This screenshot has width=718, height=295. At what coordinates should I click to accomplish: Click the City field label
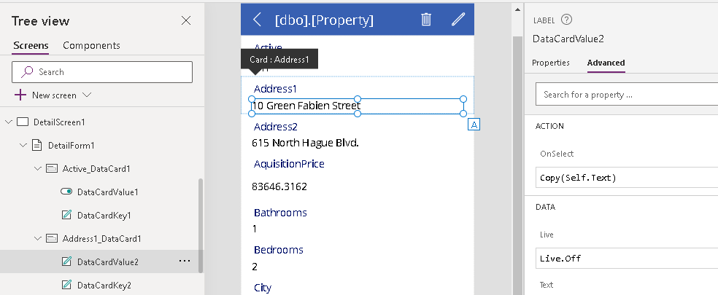(263, 288)
